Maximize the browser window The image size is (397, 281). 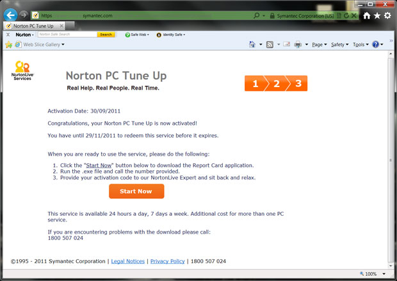370,4
